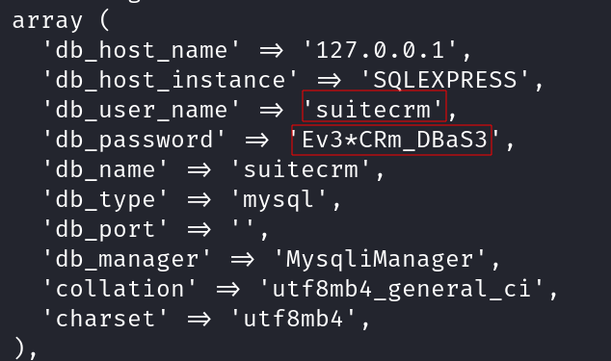Select the 'SQLEXPRESS' instance value
Image resolution: width=611 pixels, height=361 pixels.
tap(445, 80)
